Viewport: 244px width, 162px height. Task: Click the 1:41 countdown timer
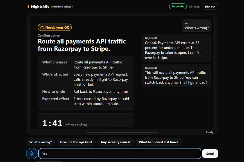[52, 123]
